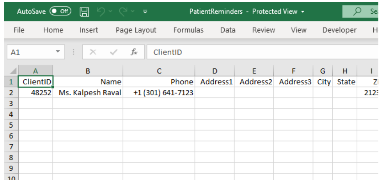Click the Select All corner triangle
Viewport: 385px width, 186px height.
pyautogui.click(x=12, y=71)
